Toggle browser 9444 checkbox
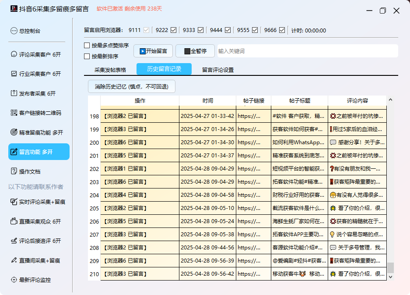This screenshot has height=295, width=410. tap(228, 30)
